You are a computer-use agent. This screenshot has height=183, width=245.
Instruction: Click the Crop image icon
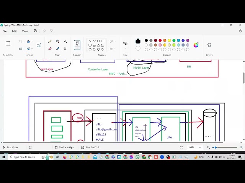point(20,41)
